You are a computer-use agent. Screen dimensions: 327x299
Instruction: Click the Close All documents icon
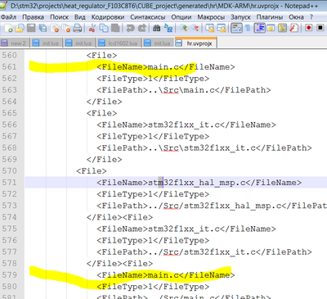click(x=66, y=28)
